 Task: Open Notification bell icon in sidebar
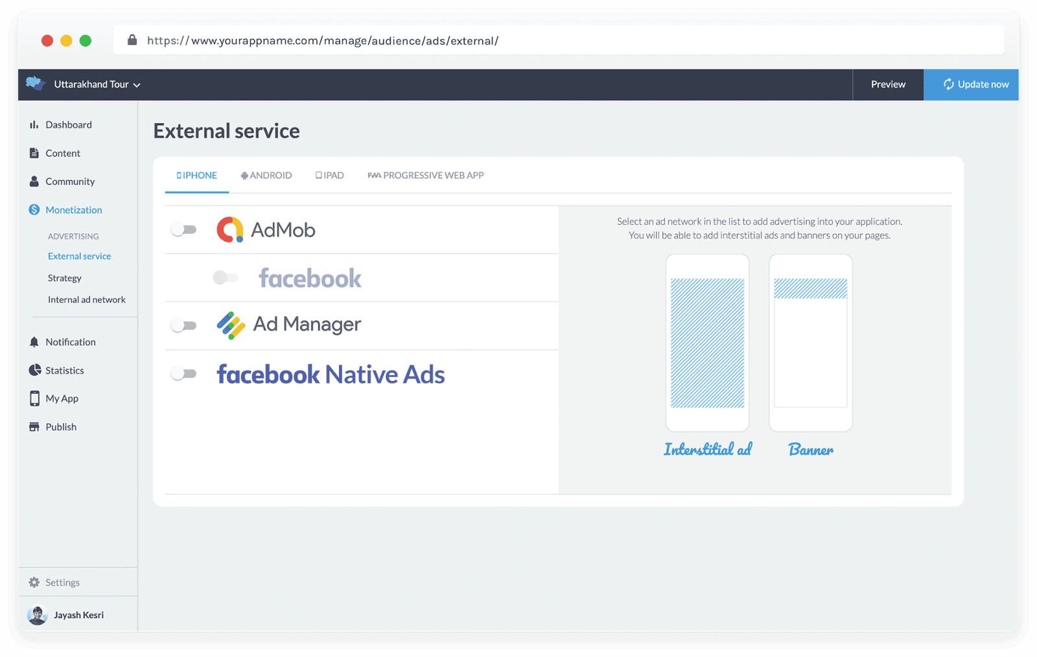[x=34, y=342]
